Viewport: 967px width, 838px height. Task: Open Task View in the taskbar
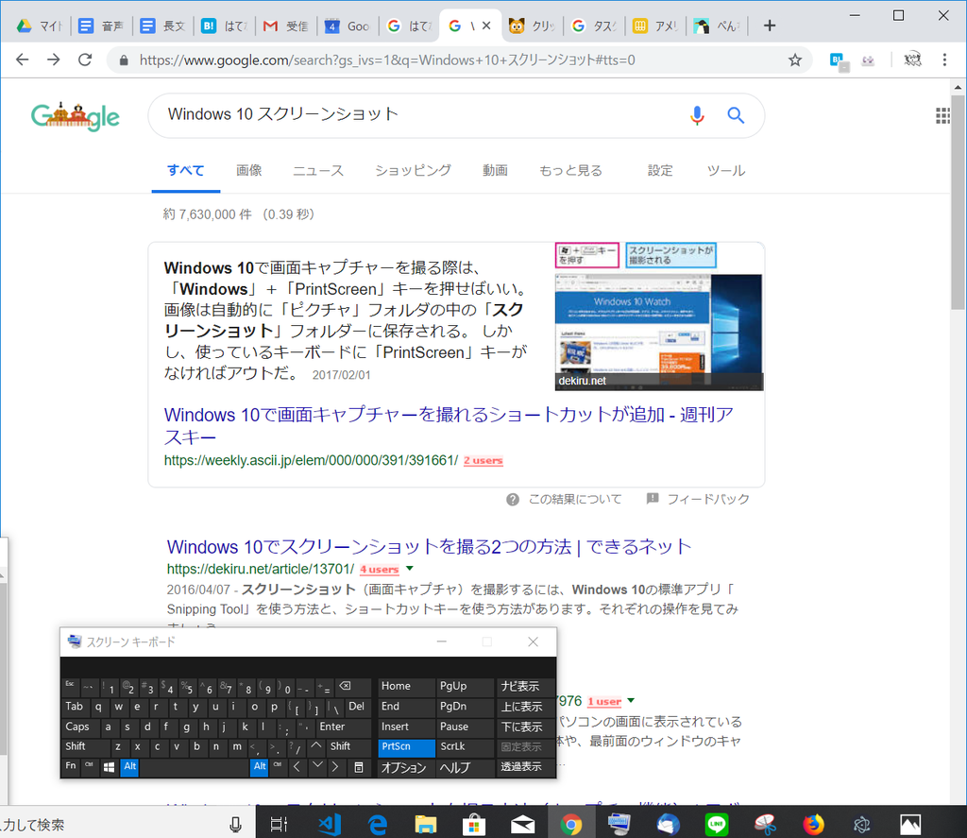click(280, 824)
